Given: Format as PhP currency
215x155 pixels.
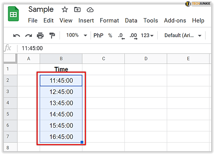Looking at the screenshot, I should pos(98,35).
